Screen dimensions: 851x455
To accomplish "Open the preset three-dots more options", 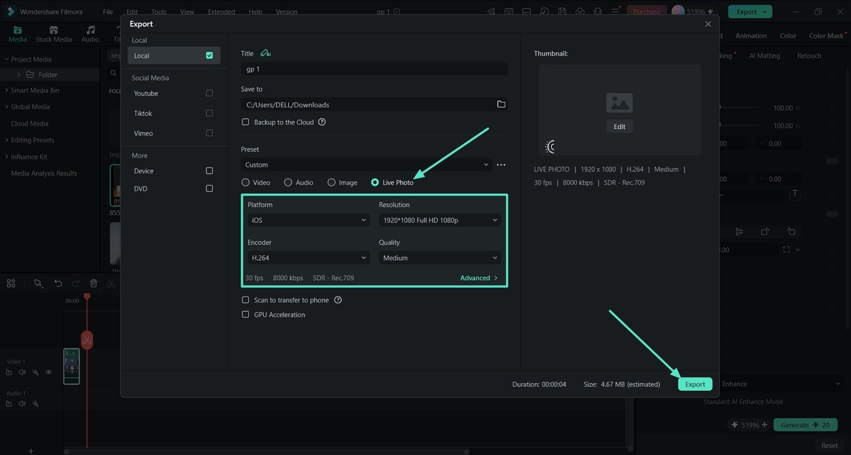I will 501,165.
